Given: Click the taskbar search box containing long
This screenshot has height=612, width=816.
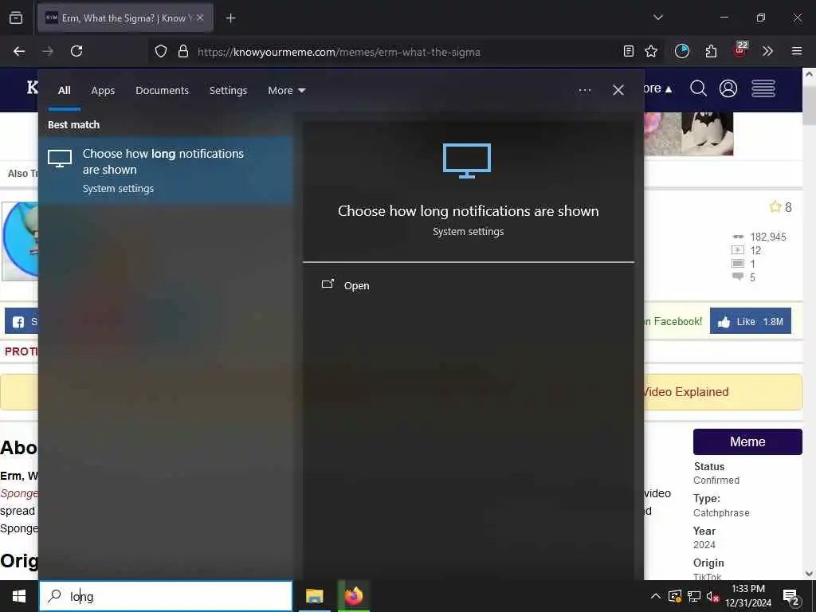Looking at the screenshot, I should 166,596.
